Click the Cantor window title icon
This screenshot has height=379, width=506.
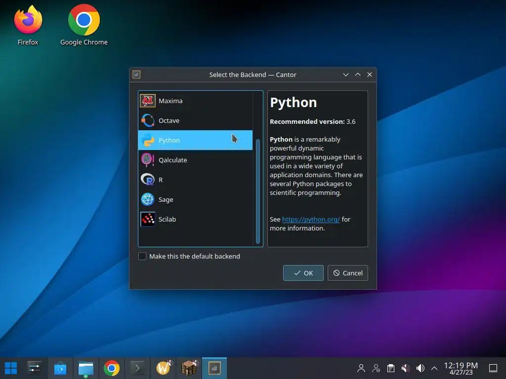136,75
